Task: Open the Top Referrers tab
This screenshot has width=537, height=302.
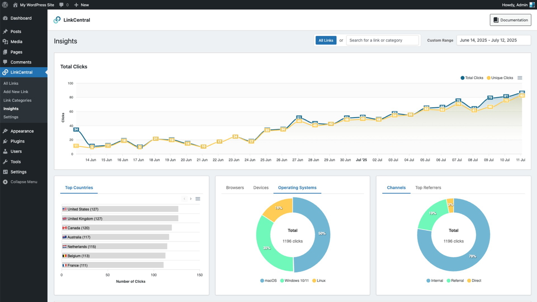Action: [x=428, y=187]
